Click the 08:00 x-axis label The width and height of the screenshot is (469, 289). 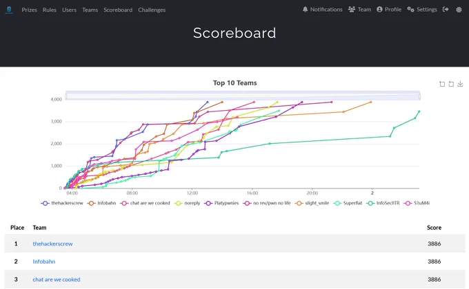click(x=132, y=193)
